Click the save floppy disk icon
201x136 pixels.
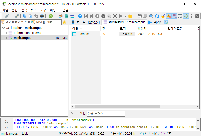point(140,16)
